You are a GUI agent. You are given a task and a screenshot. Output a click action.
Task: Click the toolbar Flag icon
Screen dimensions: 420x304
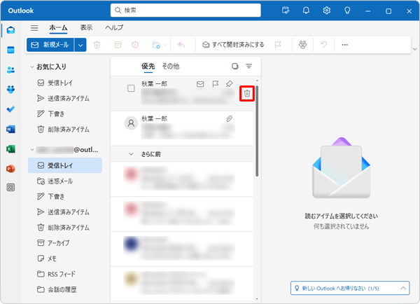(278, 45)
